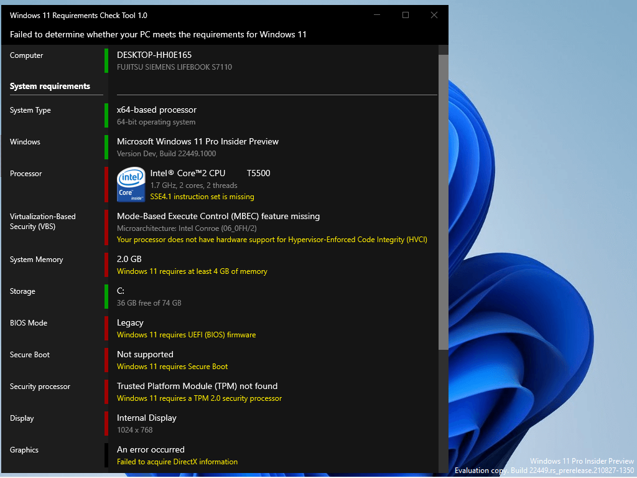The width and height of the screenshot is (637, 478).
Task: Select 'Not supported' Secure Boot value
Action: pos(145,354)
